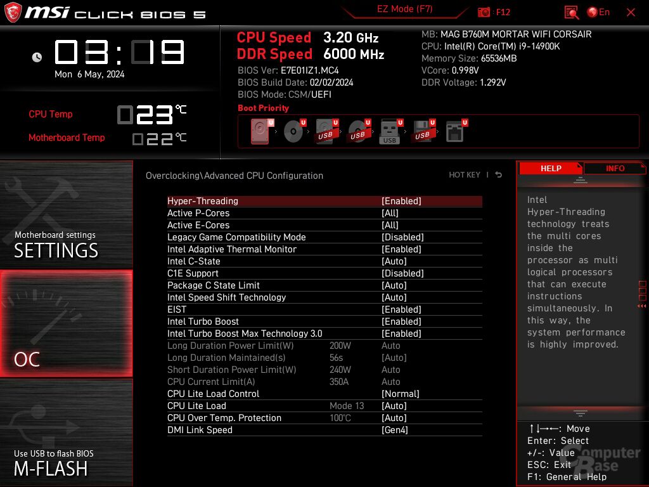The height and width of the screenshot is (487, 649).
Task: Select the USB key boot device icon
Action: (391, 132)
